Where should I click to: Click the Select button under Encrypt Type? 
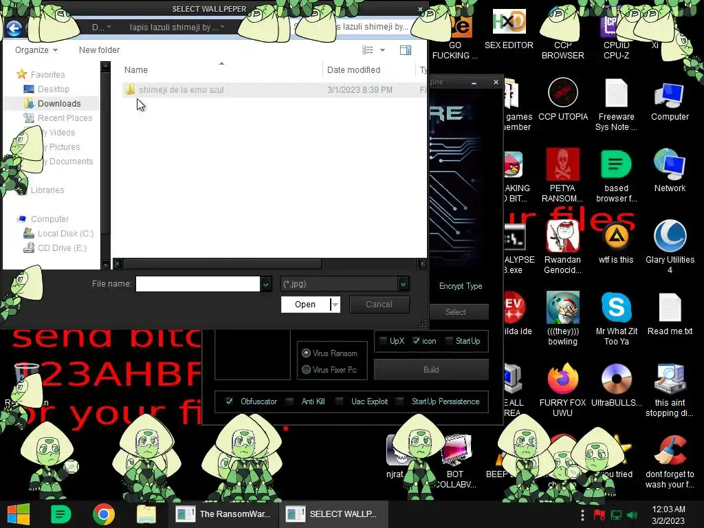coord(456,312)
